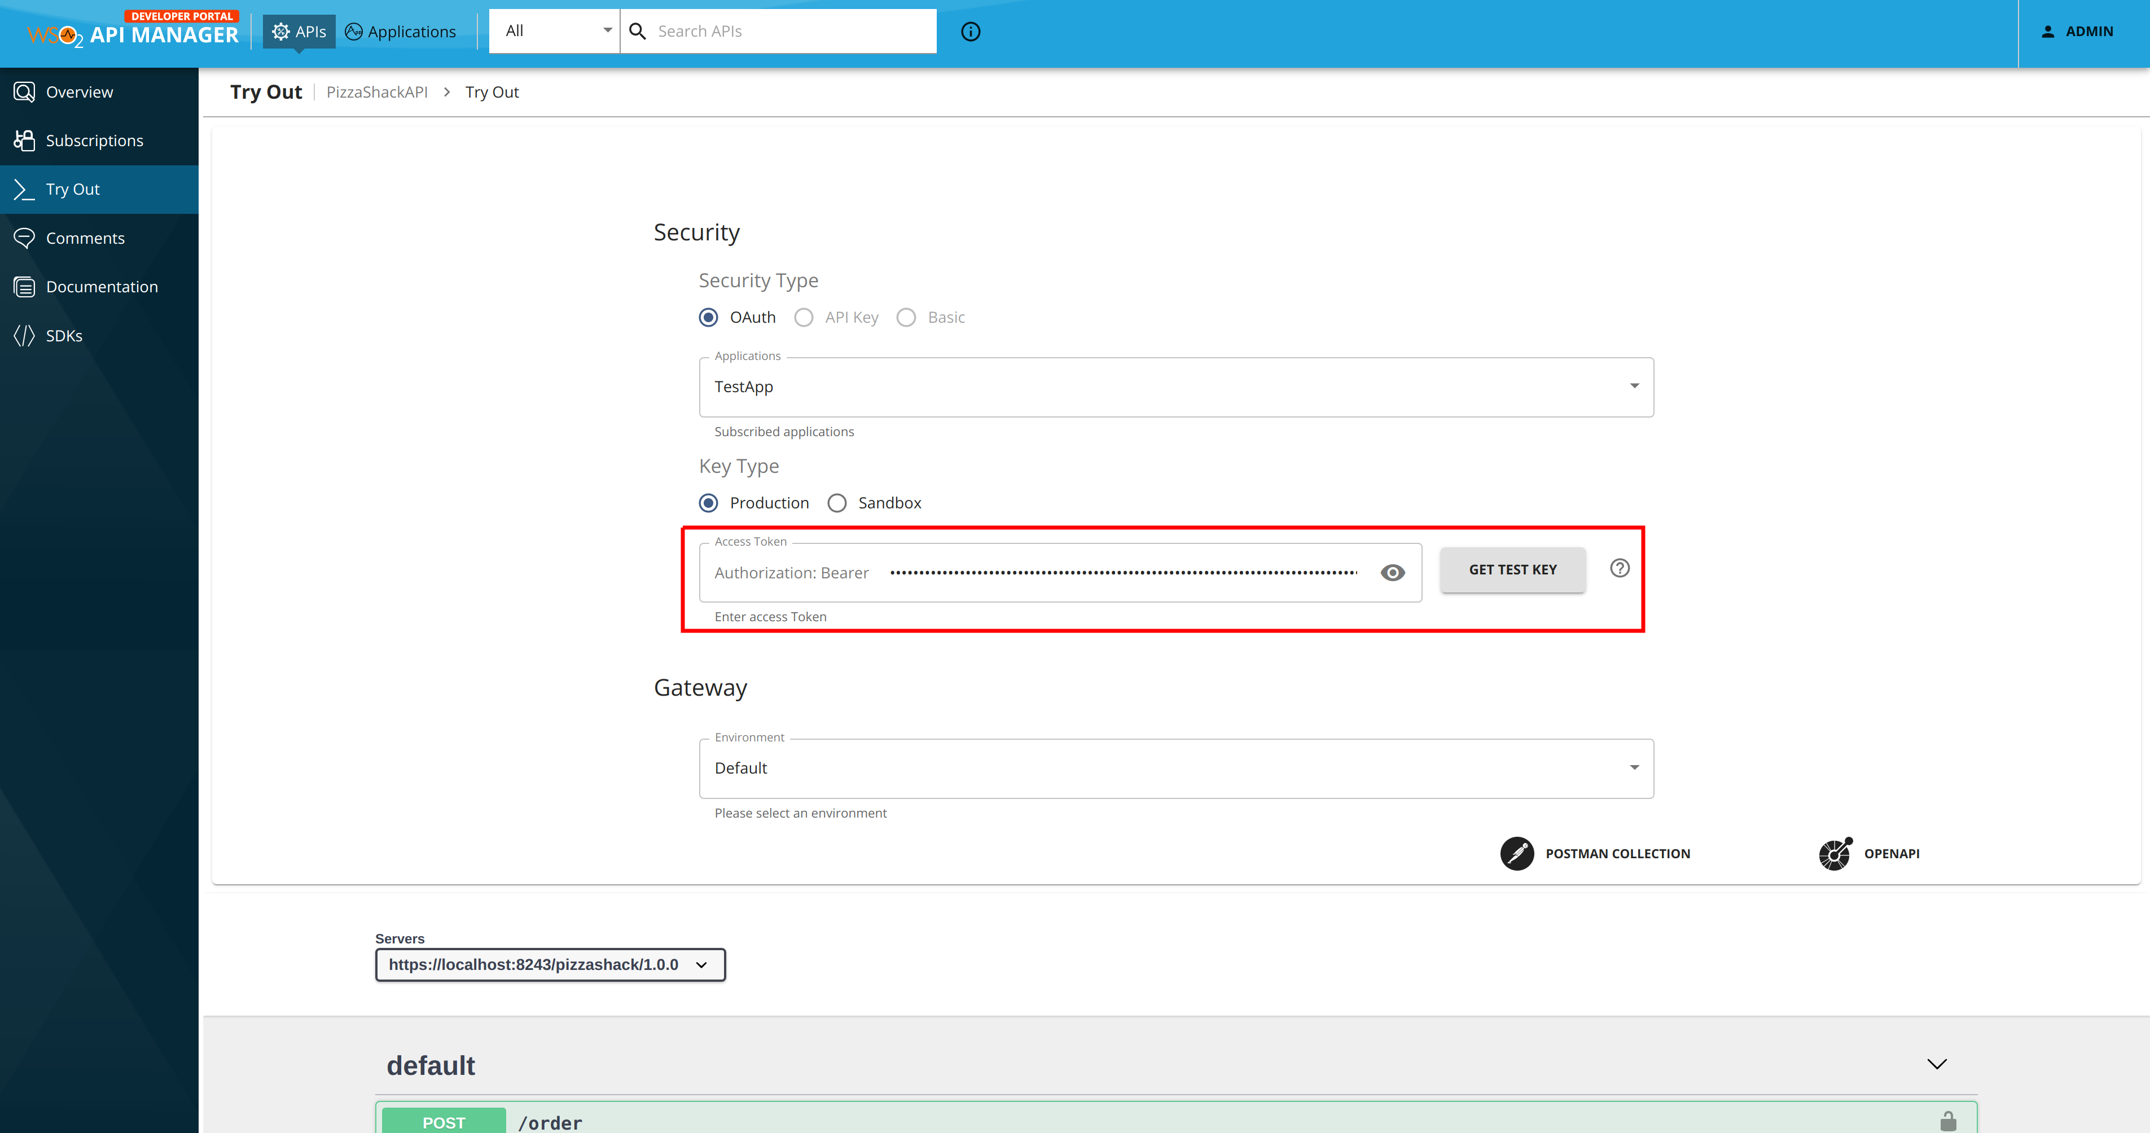Image resolution: width=2150 pixels, height=1133 pixels.
Task: Click the PizzaShackAPI breadcrumb link
Action: (376, 92)
